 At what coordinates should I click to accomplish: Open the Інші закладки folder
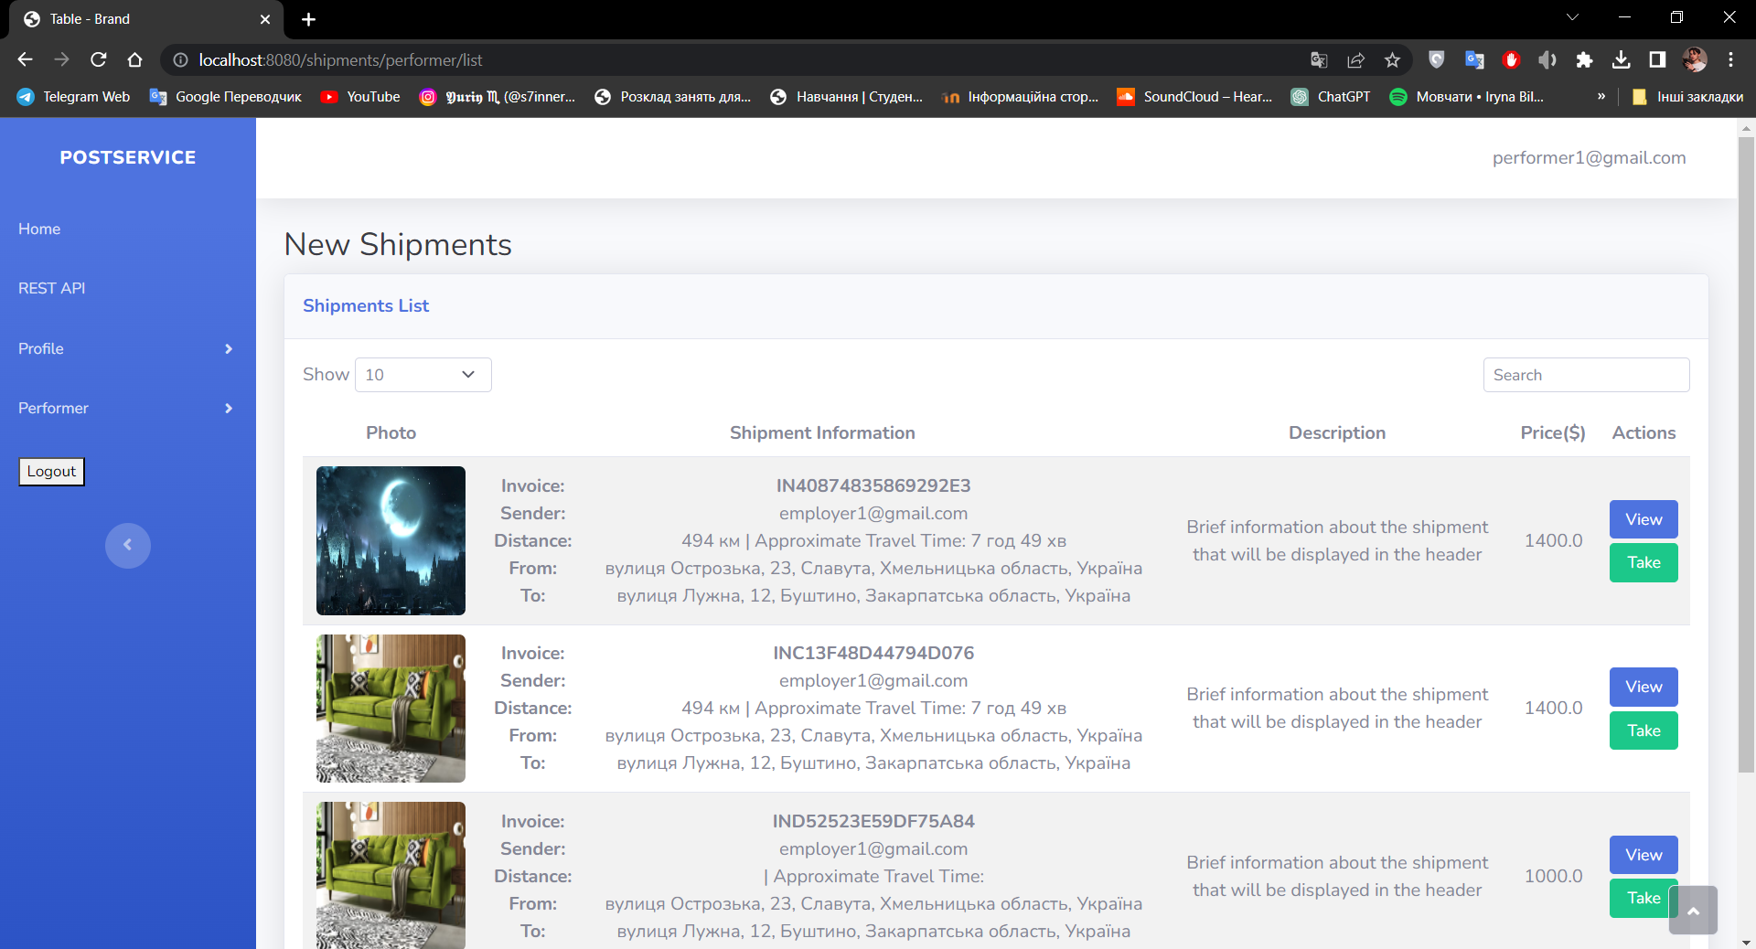(x=1688, y=97)
